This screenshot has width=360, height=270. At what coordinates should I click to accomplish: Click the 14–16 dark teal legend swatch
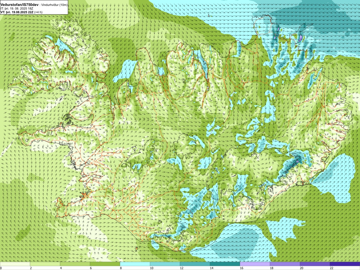point(225,264)
